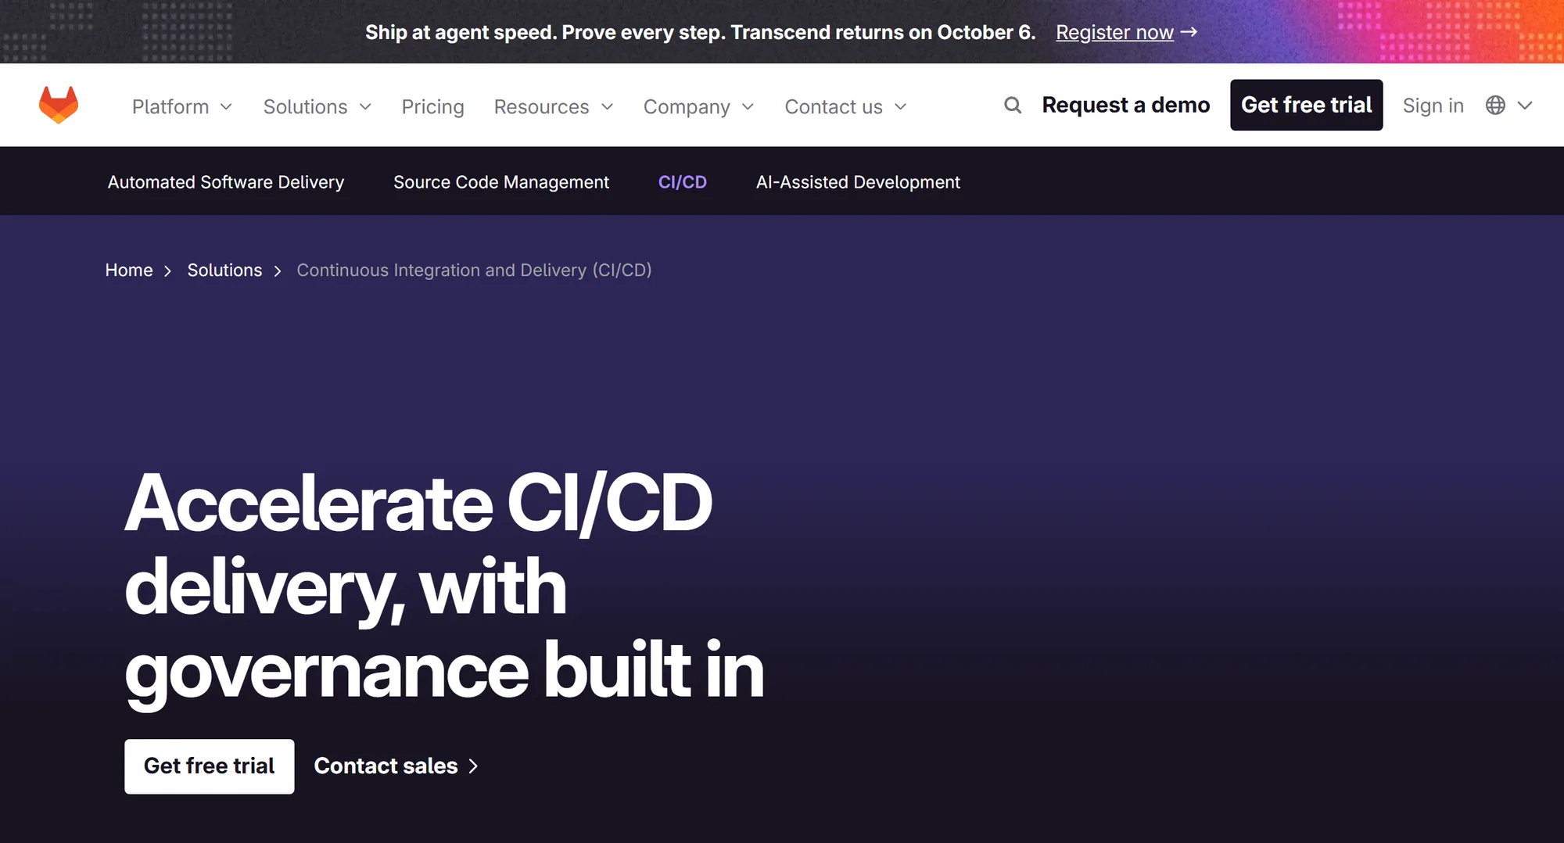Select Source Code Management tab

coord(501,181)
